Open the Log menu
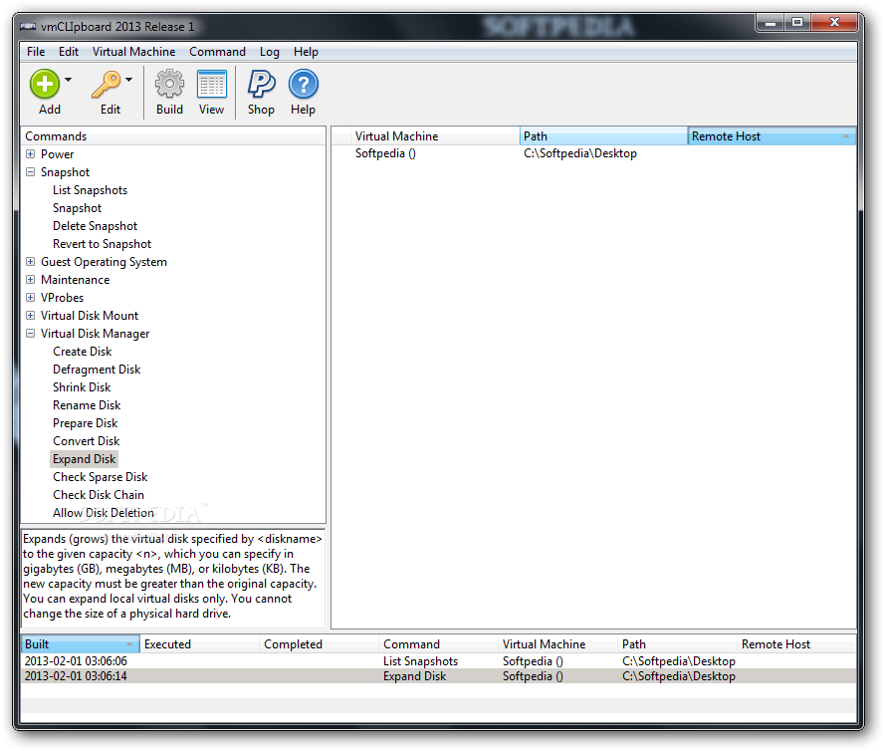This screenshot has width=885, height=751. (269, 52)
